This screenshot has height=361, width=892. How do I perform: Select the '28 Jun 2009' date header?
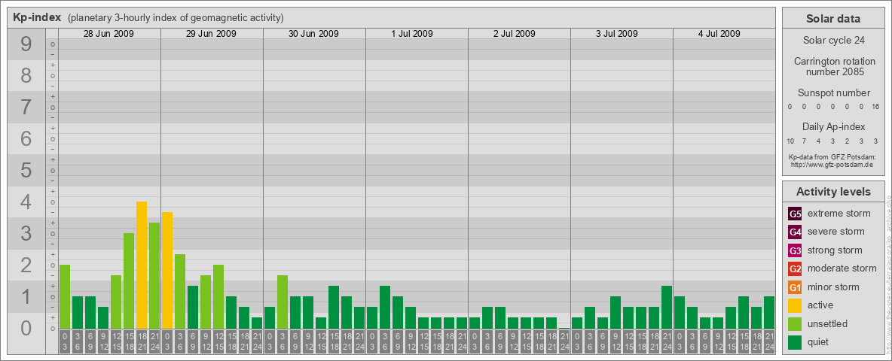coord(108,34)
